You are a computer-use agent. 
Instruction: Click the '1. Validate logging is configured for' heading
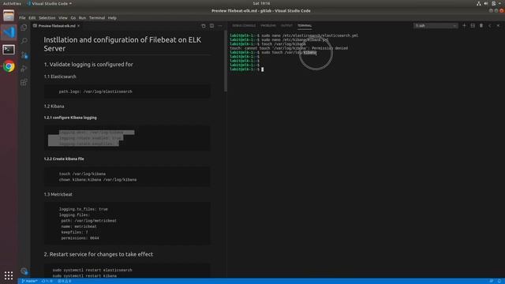coord(88,65)
